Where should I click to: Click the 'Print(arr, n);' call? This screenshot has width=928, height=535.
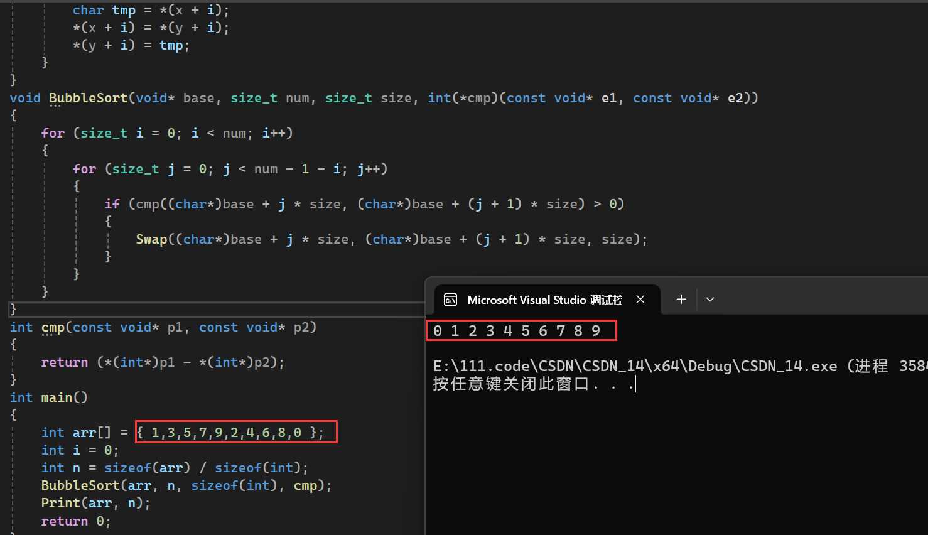pyautogui.click(x=96, y=503)
